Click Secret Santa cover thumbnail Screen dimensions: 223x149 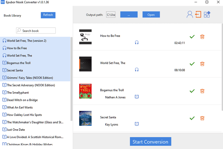(x=85, y=118)
